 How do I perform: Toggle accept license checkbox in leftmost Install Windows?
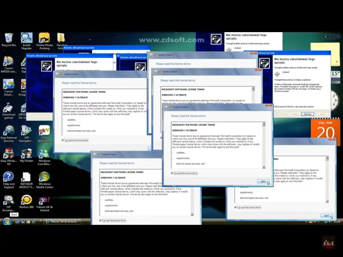click(63, 140)
